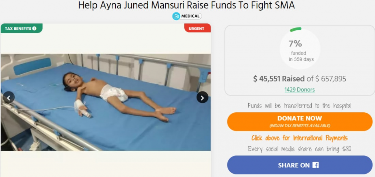Click the campaign title about fighting SMA

(x=186, y=5)
